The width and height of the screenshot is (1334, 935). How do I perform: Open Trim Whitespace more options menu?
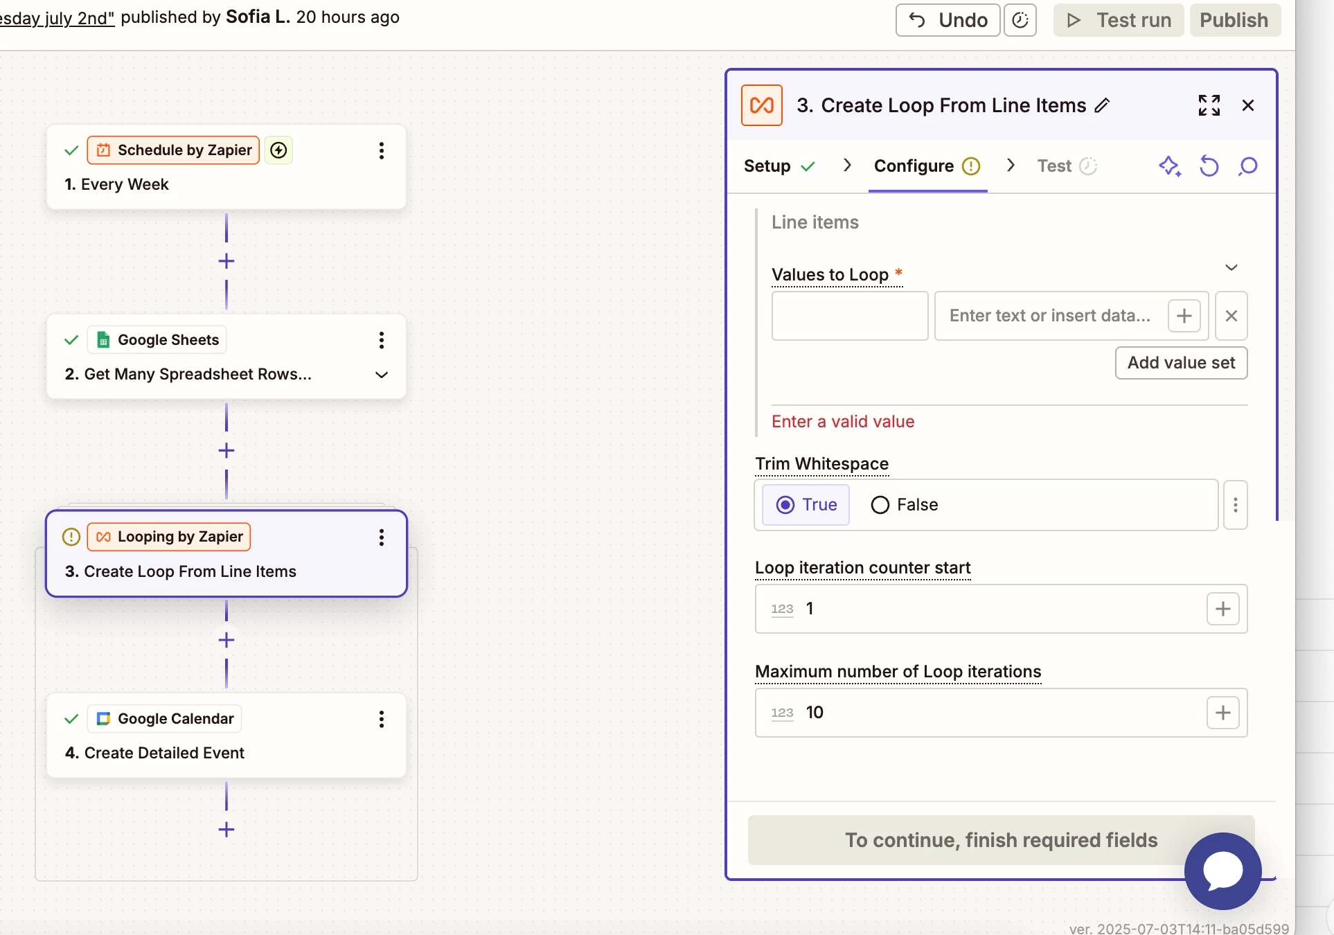[x=1236, y=505]
